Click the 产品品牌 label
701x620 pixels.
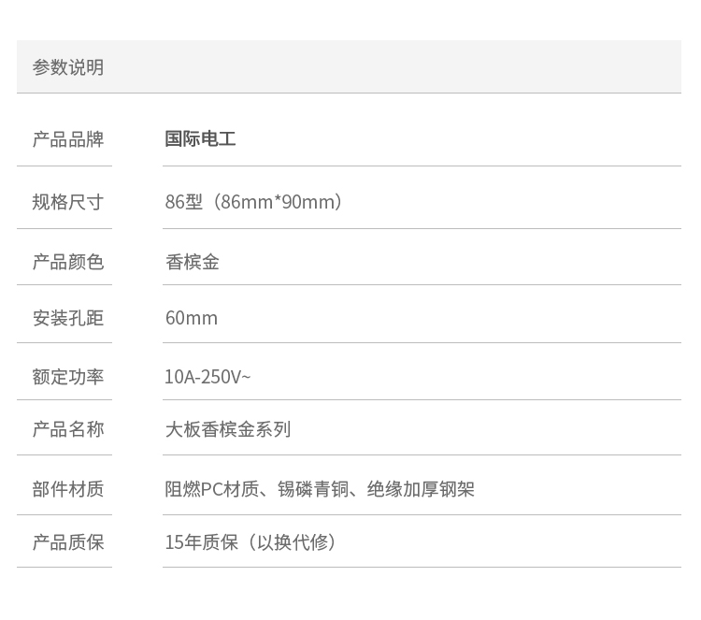click(x=67, y=139)
